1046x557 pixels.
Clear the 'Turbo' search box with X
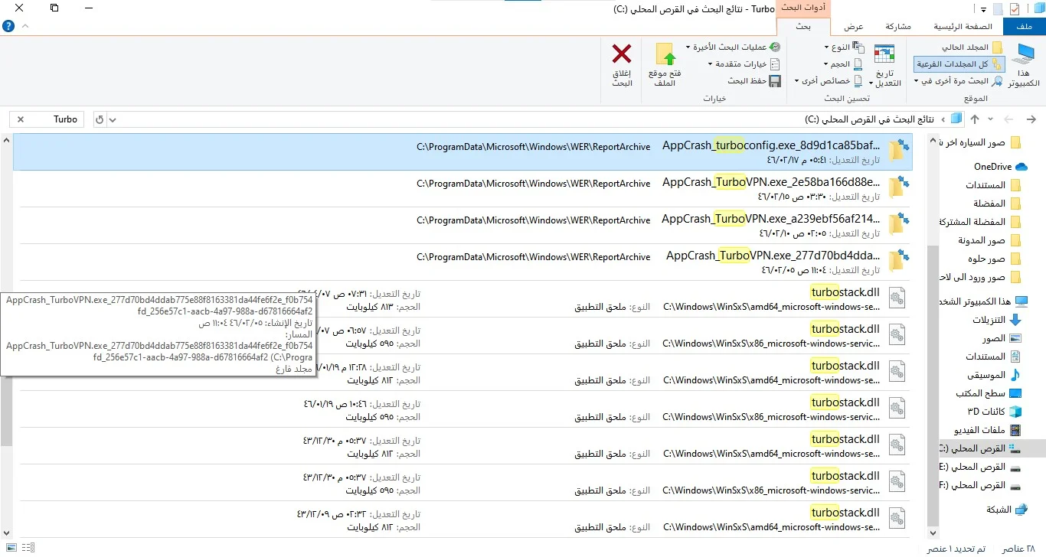pos(21,119)
